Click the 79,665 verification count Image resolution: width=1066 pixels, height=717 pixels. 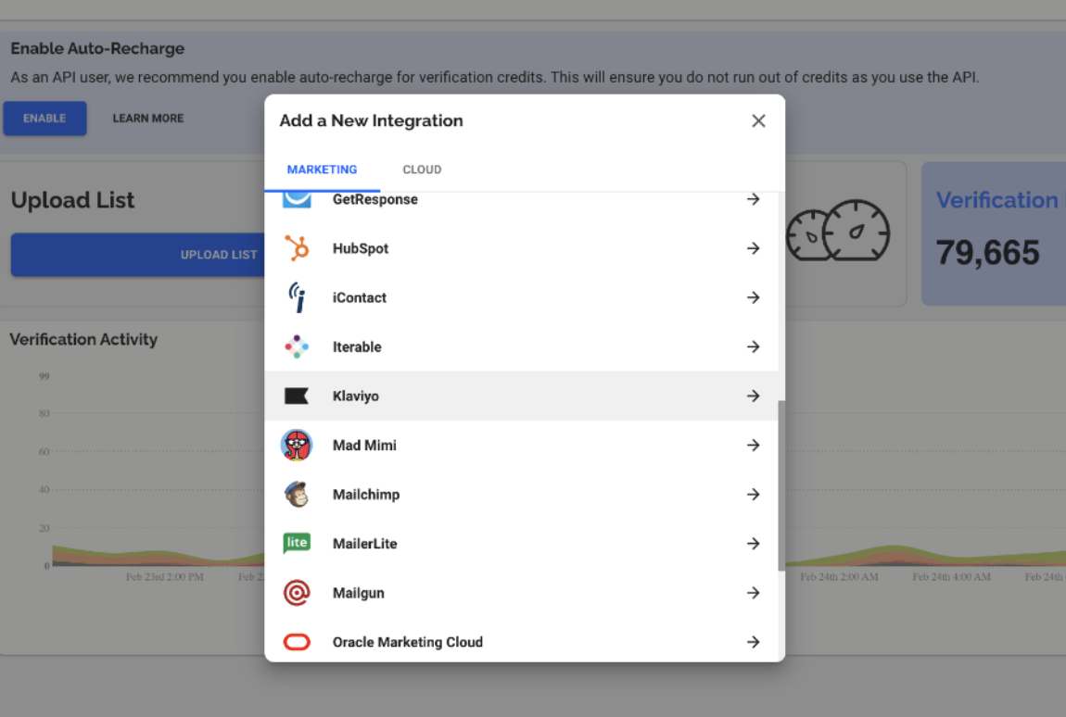click(x=988, y=253)
